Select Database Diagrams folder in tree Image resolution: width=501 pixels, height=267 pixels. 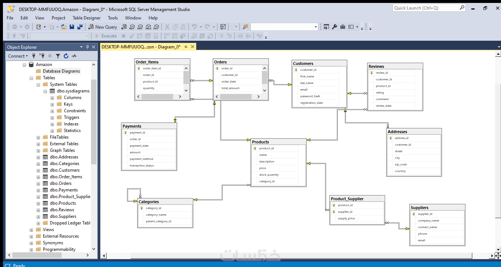tap(61, 71)
